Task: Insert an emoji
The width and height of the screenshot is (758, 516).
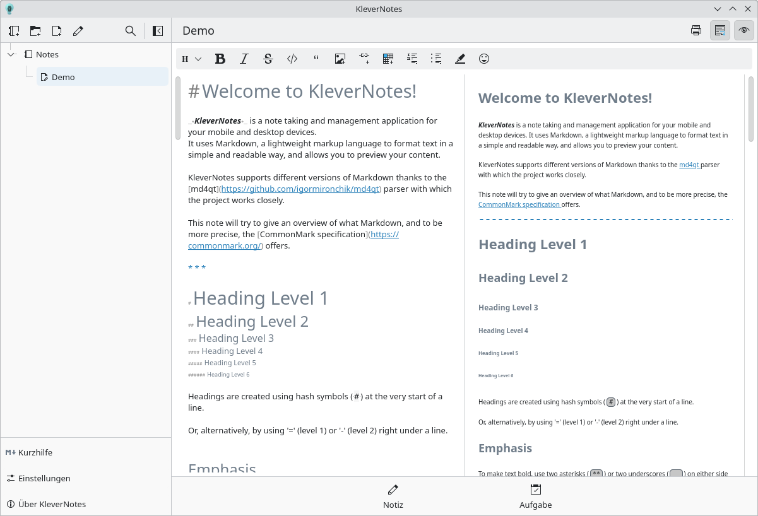Action: point(484,58)
